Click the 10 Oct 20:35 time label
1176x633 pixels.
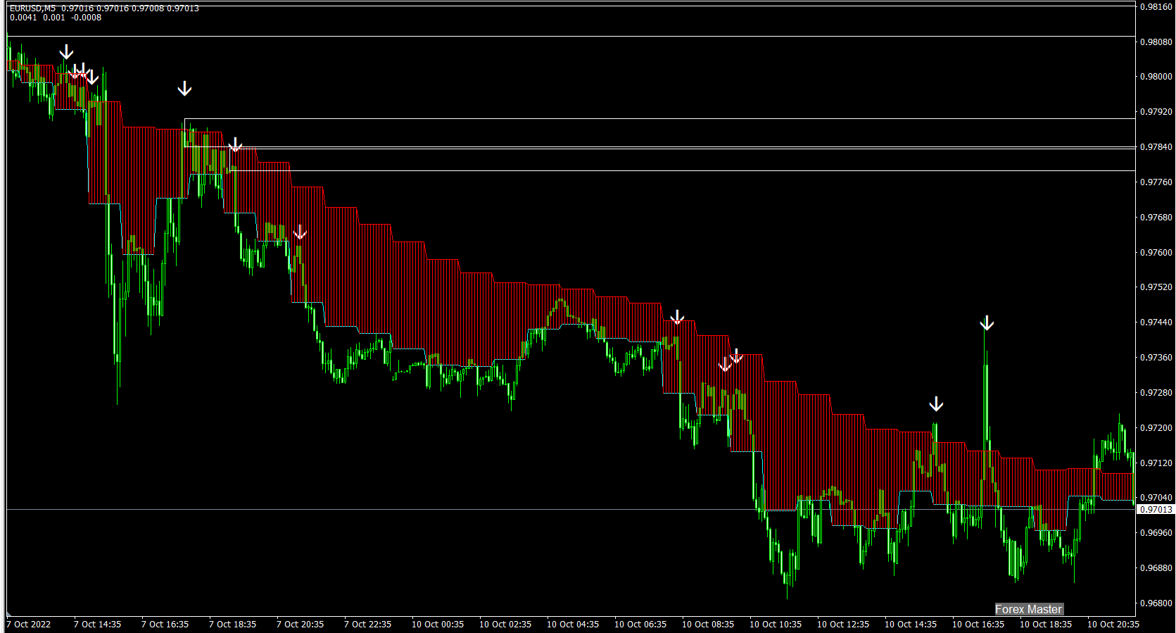(x=1113, y=624)
